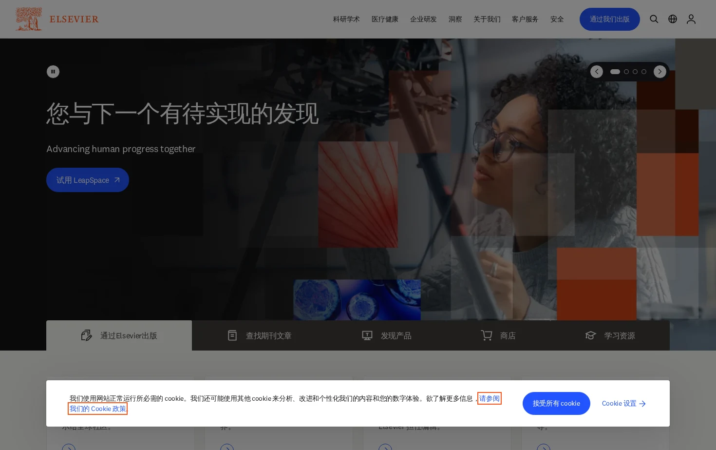
Task: Open the search magnifier icon
Action: (x=654, y=19)
